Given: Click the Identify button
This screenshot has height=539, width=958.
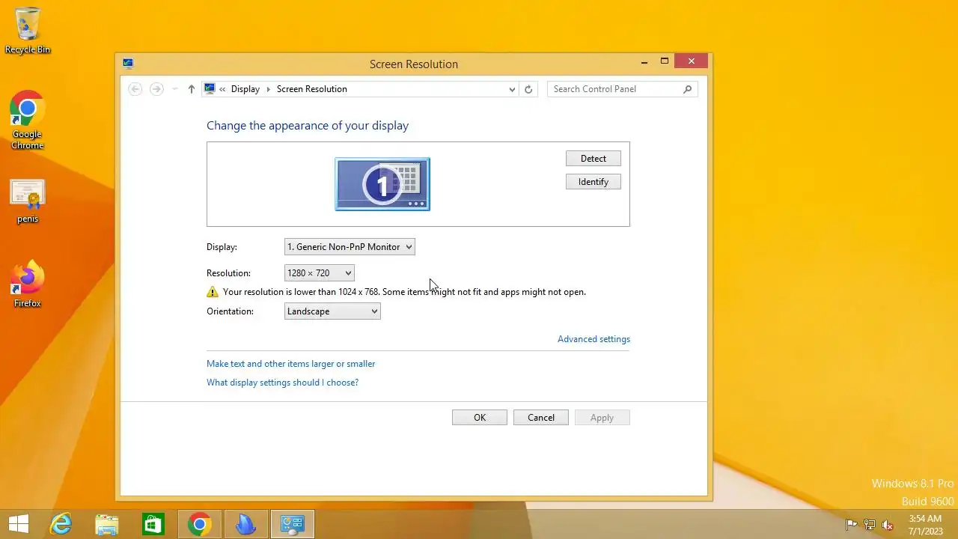Looking at the screenshot, I should coord(594,182).
